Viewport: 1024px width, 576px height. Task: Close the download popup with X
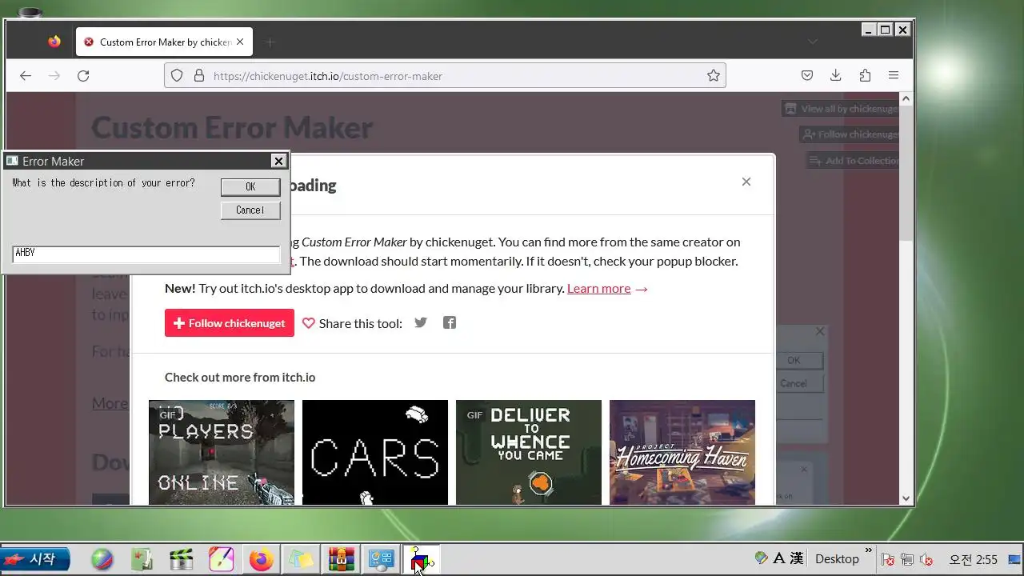click(746, 182)
